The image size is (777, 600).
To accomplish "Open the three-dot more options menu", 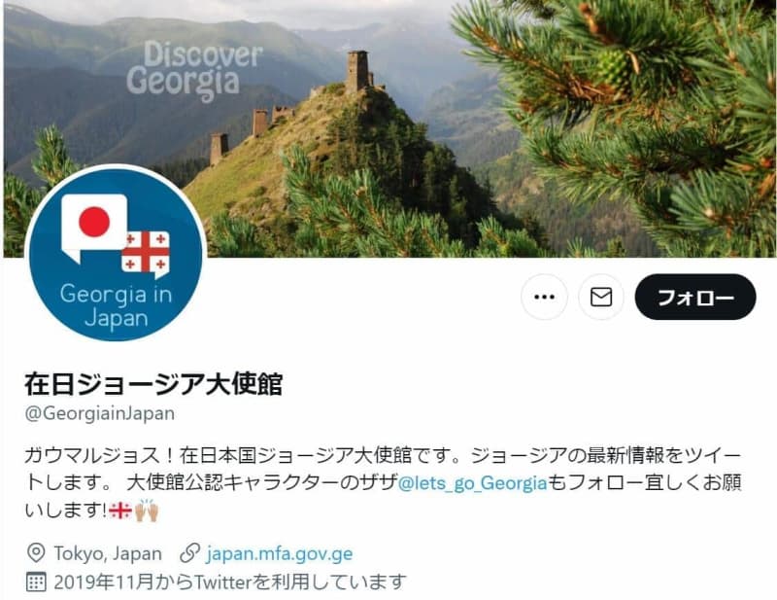I will pos(544,297).
